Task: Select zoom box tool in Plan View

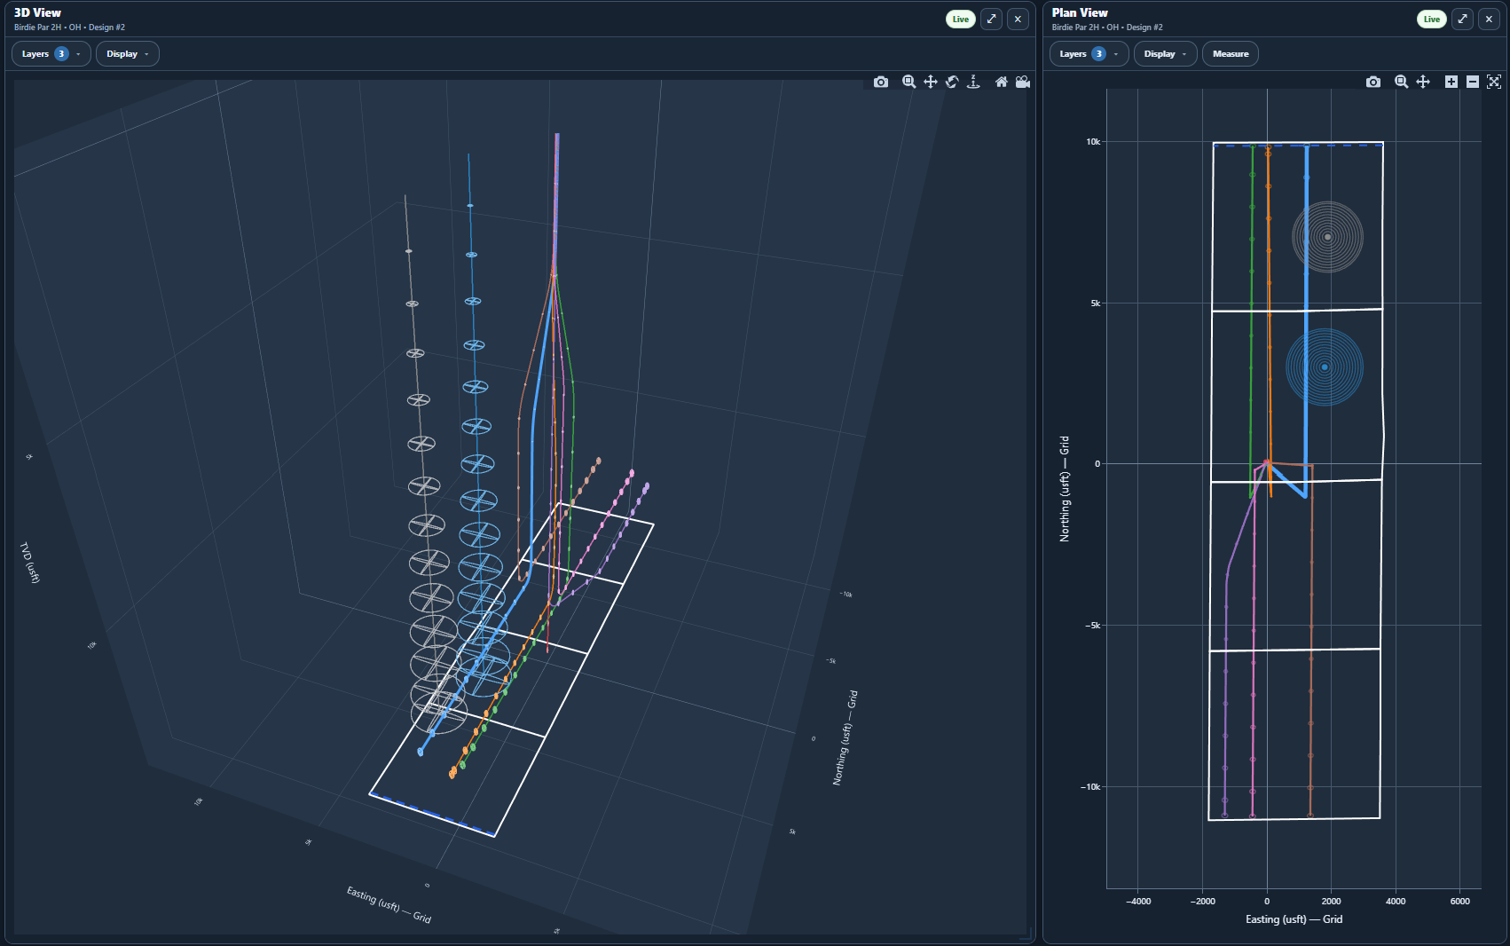Action: [1402, 82]
